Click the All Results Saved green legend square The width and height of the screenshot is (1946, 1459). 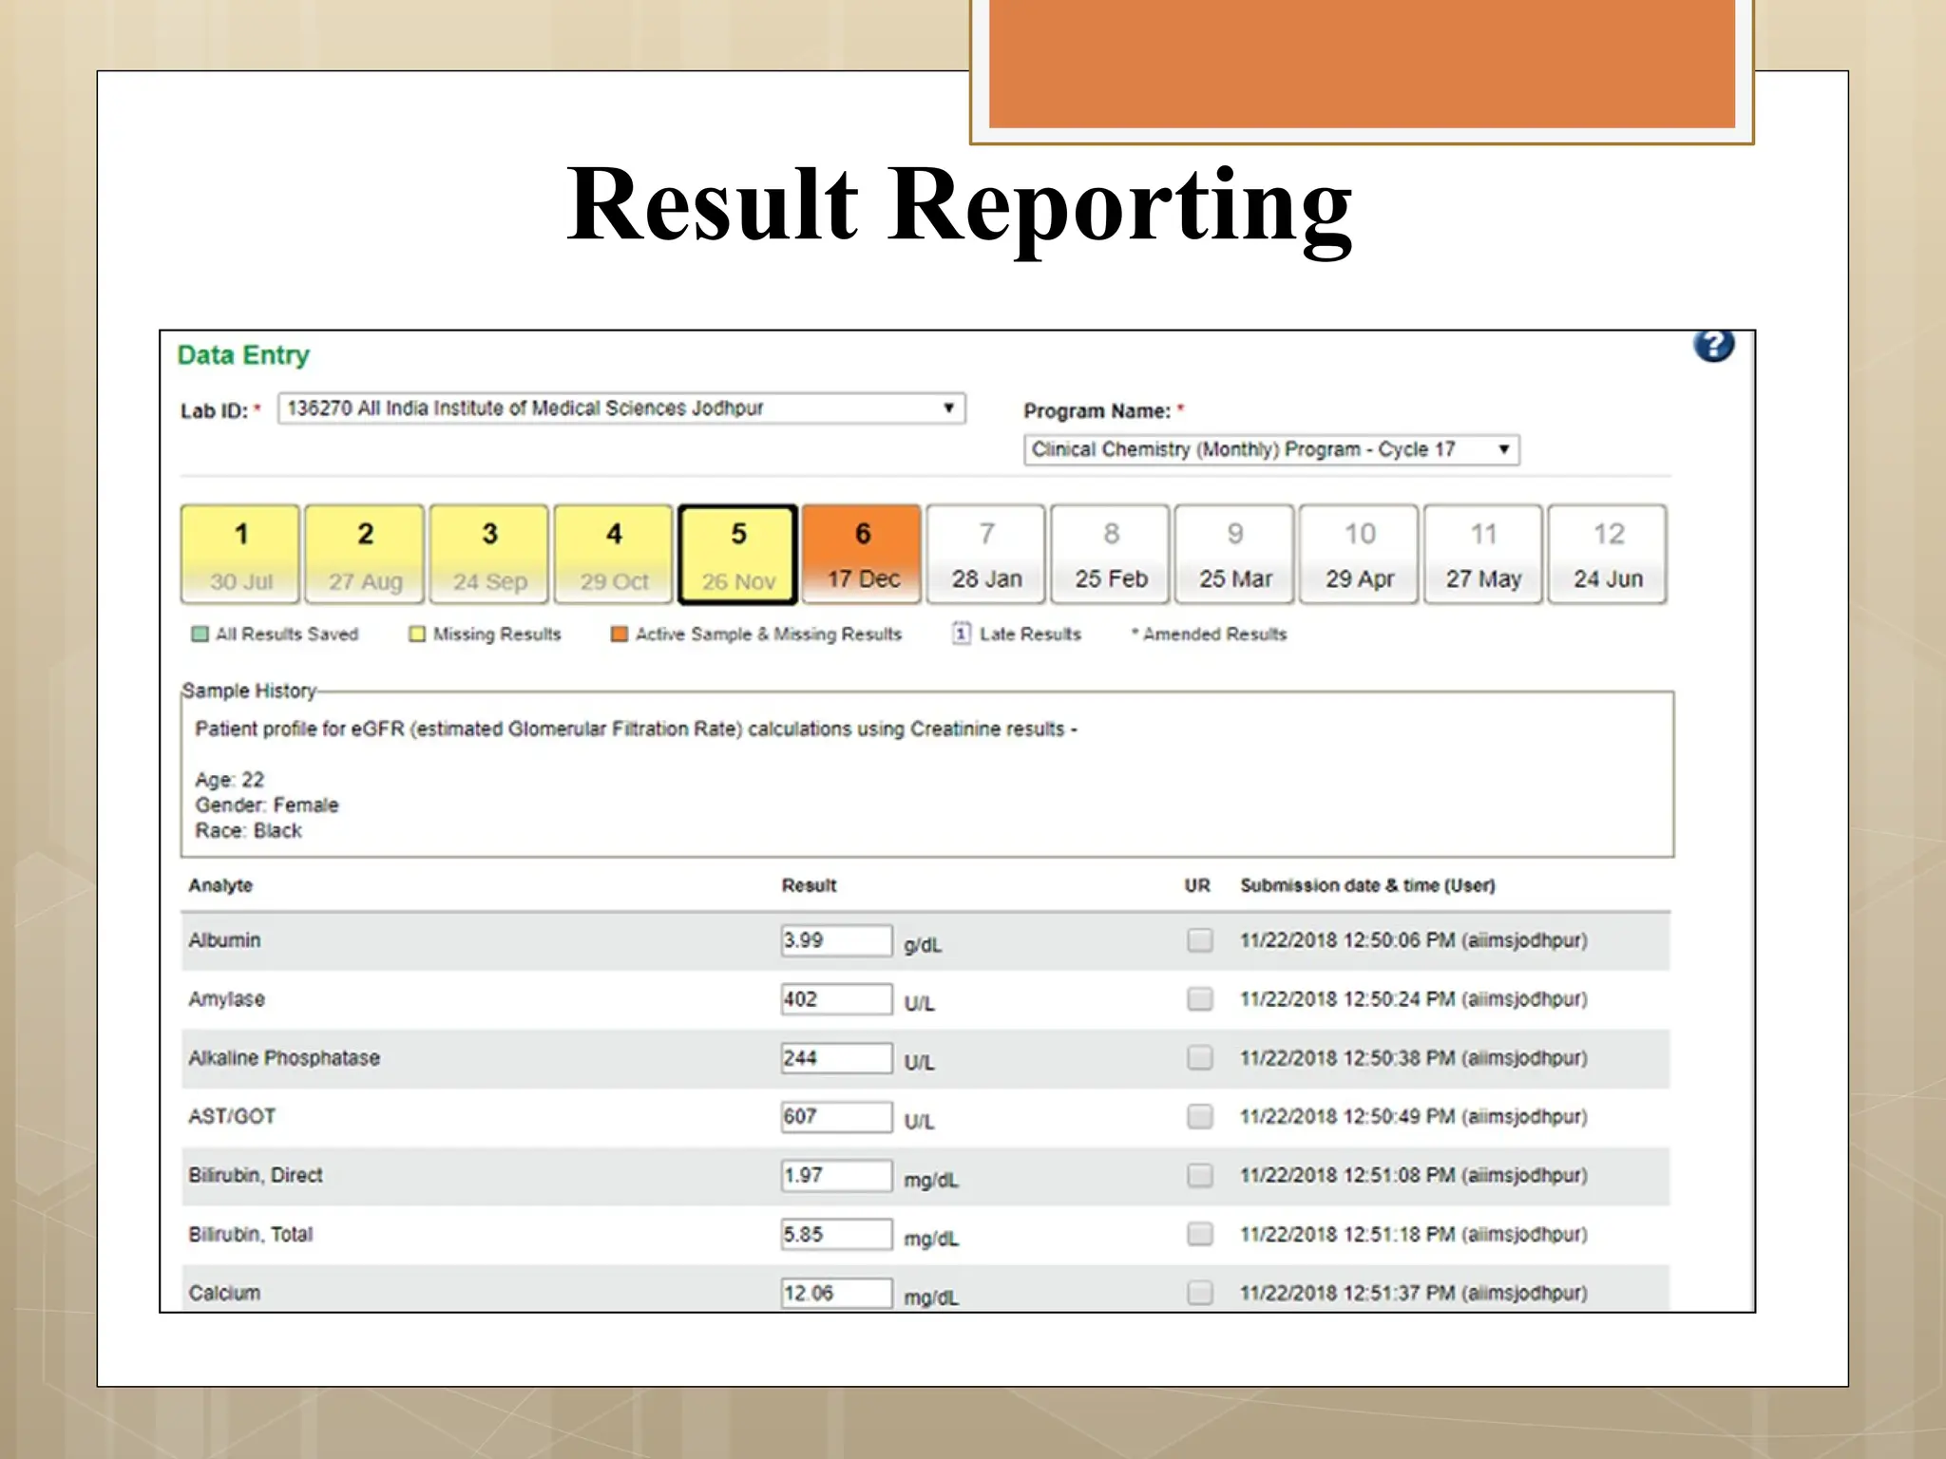[x=200, y=635]
